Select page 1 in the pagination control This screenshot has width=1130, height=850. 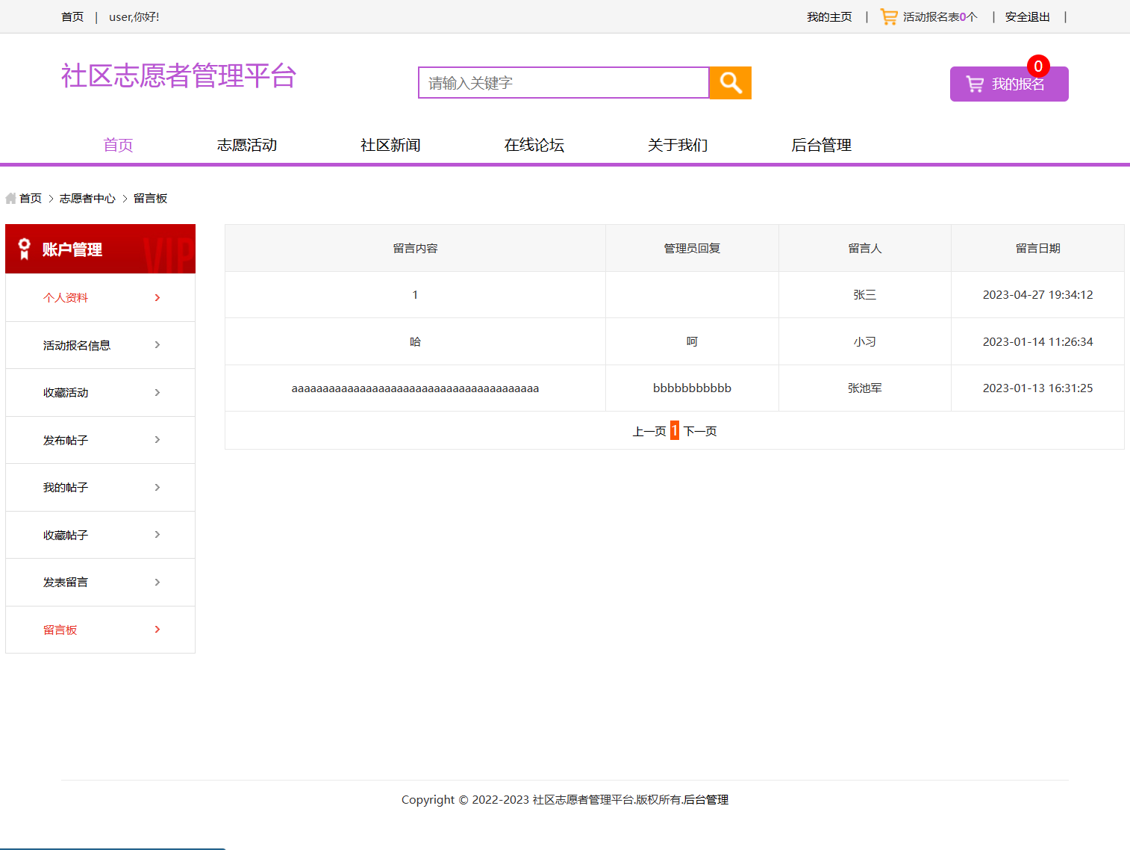coord(674,430)
